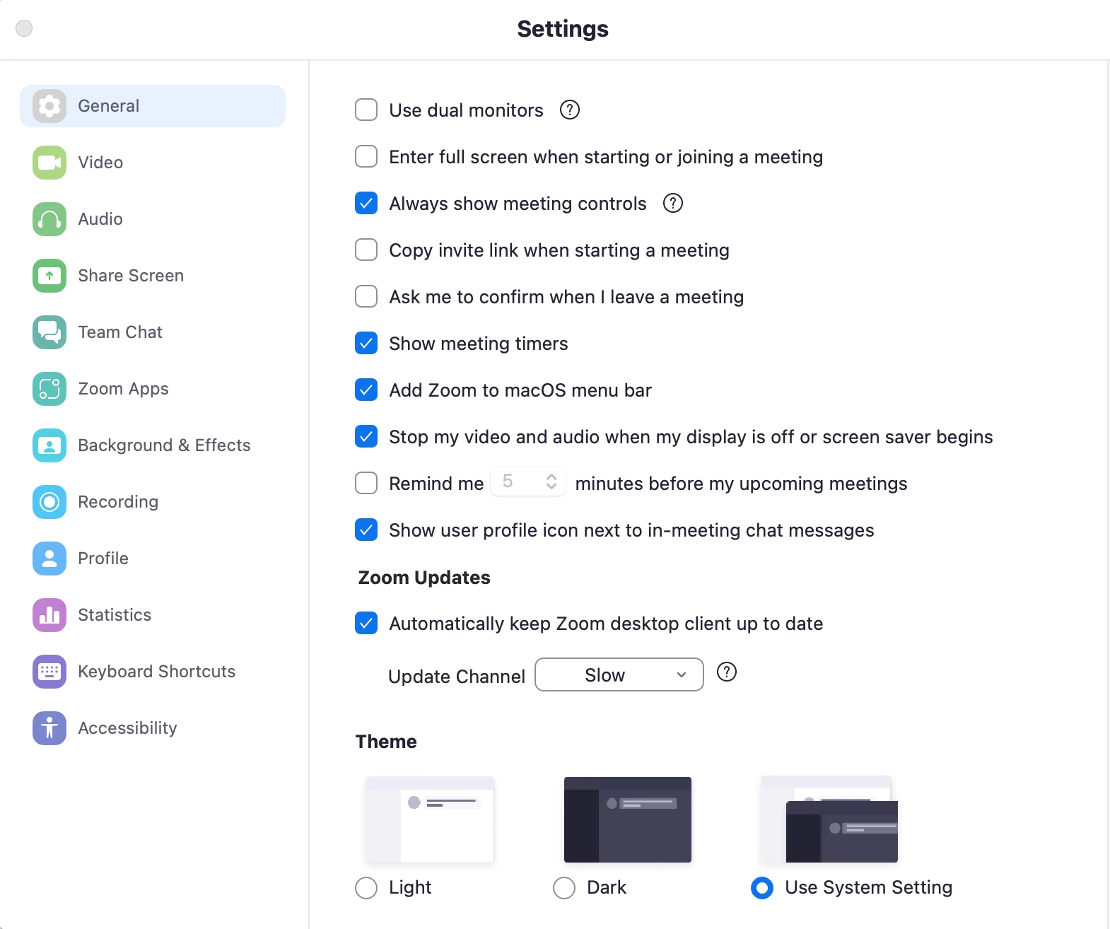Open help icon beside Update Channel
The width and height of the screenshot is (1110, 929).
click(x=727, y=672)
